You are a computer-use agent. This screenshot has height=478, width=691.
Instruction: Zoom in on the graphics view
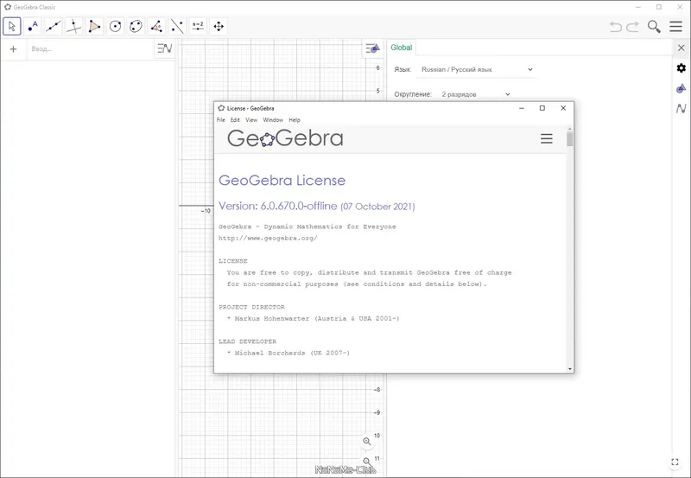click(x=366, y=442)
